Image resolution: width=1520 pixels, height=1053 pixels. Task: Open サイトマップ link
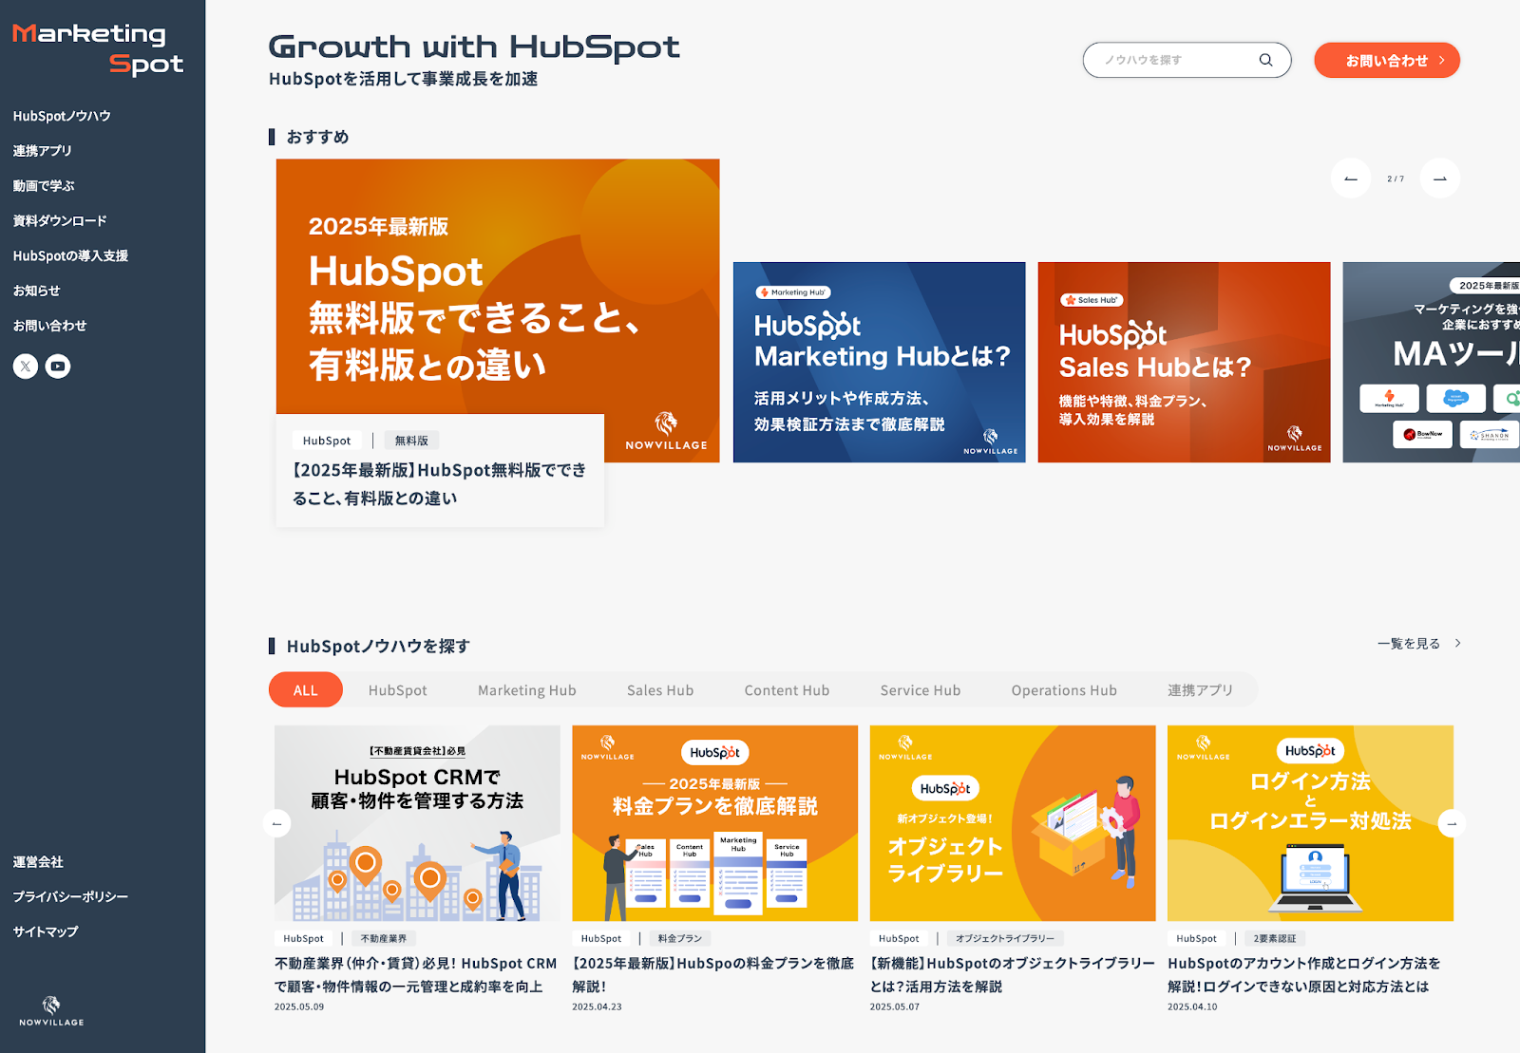coord(46,931)
